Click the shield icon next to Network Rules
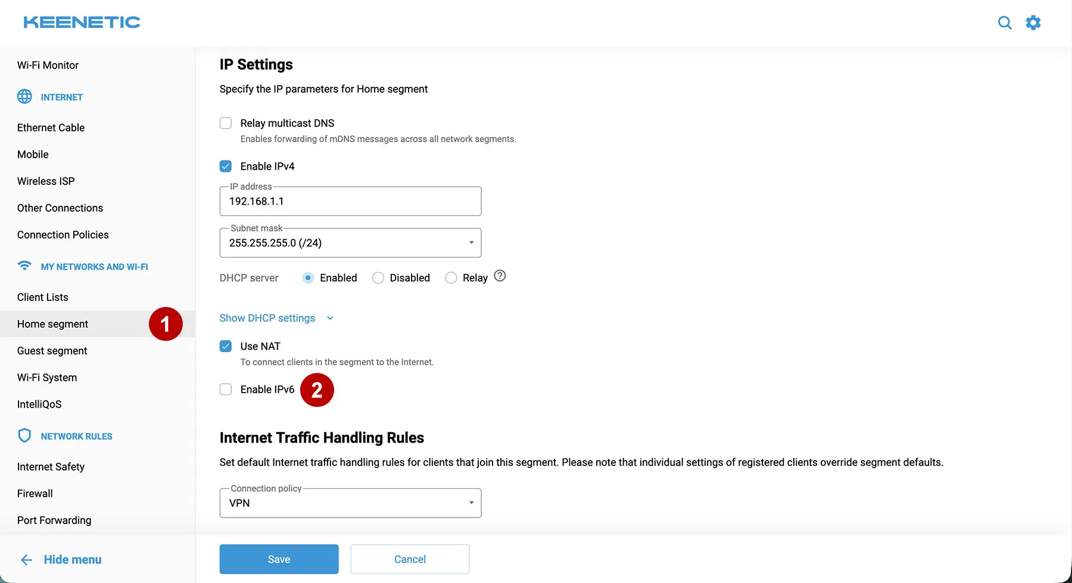 pyautogui.click(x=24, y=435)
